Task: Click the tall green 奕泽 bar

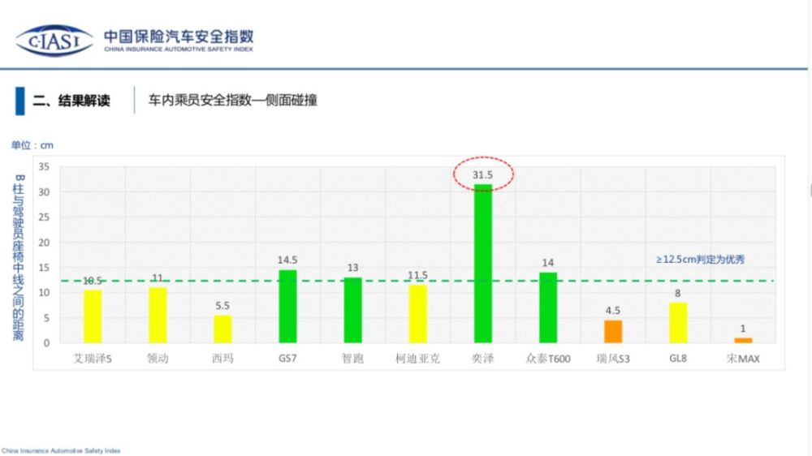Action: (x=482, y=264)
